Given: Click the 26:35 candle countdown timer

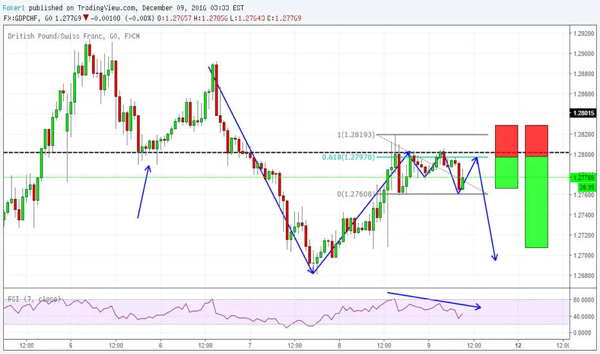Looking at the screenshot, I should [x=587, y=187].
